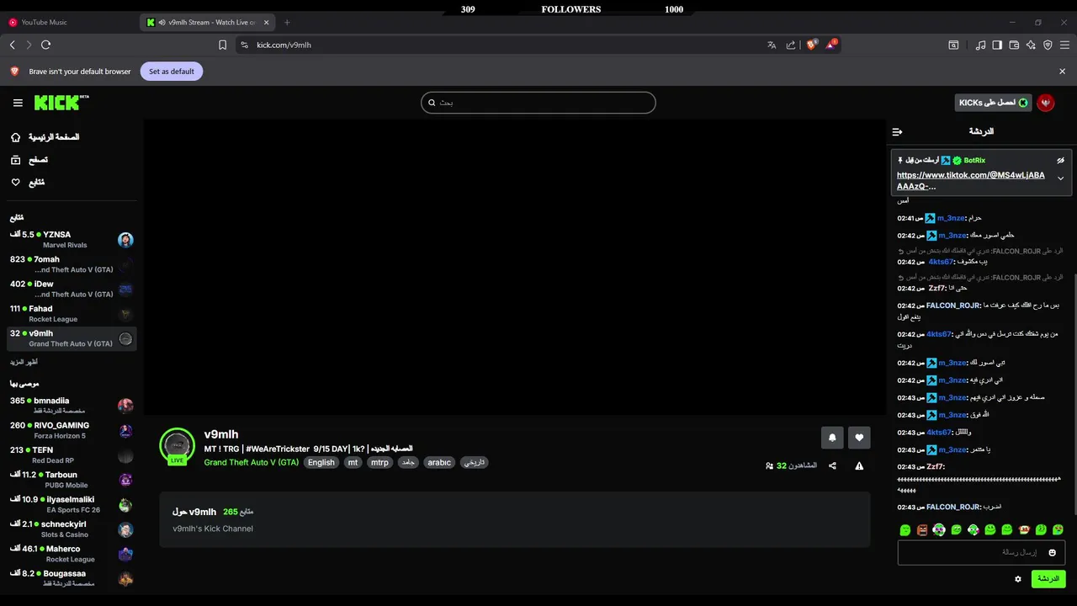
Task: Click the Grand Theft Auto V category link
Action: tap(251, 462)
